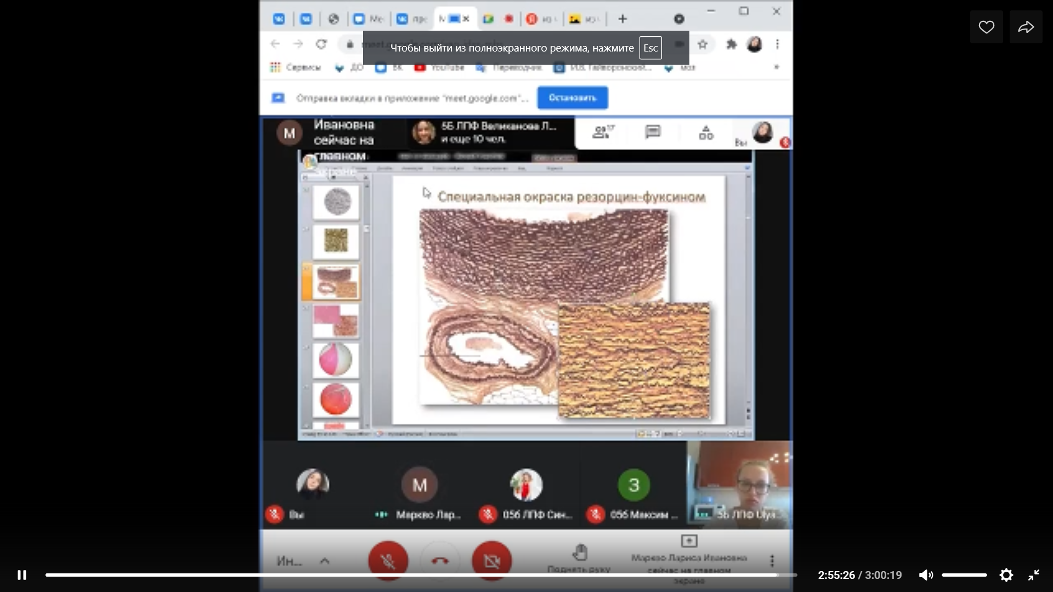Switch to the globe icon browser tab
The height and width of the screenshot is (592, 1053).
[333, 19]
